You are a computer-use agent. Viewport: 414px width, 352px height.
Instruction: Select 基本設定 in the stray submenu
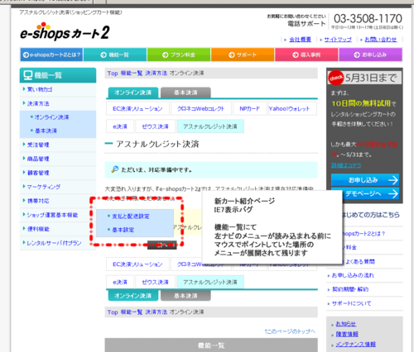[x=123, y=230]
